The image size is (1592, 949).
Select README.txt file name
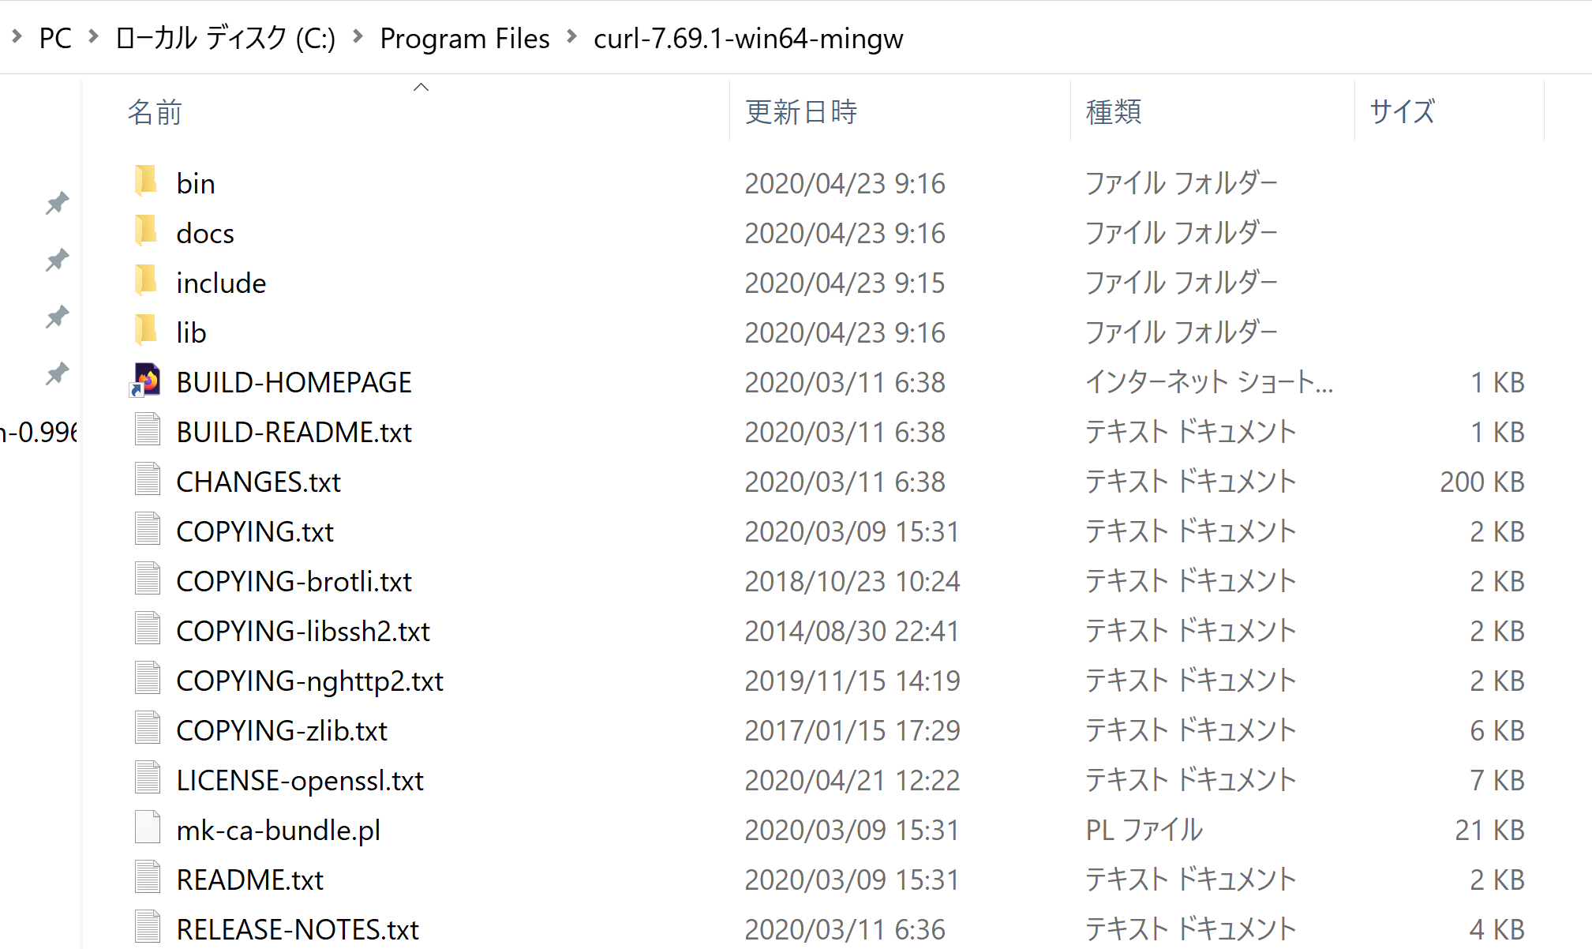(x=249, y=880)
